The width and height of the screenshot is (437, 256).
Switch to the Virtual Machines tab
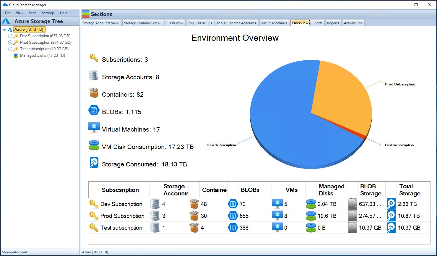coord(274,23)
